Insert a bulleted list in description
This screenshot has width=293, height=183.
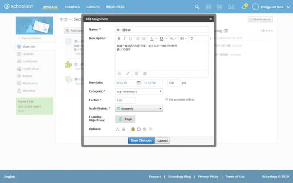(138, 39)
